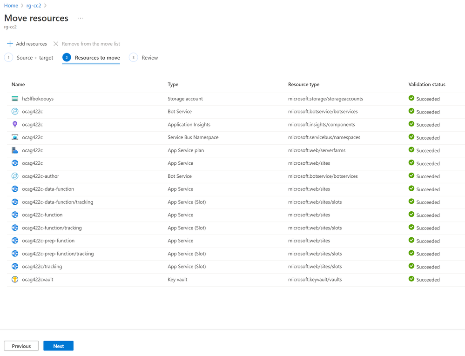Click the Storage account type cell

pos(185,99)
